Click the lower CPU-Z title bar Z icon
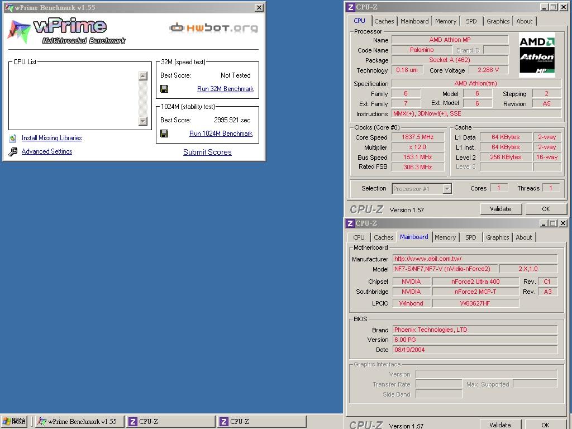 click(x=350, y=223)
